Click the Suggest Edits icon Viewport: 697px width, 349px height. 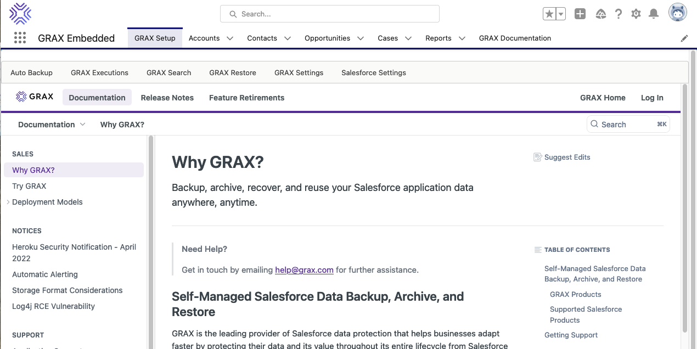tap(538, 157)
